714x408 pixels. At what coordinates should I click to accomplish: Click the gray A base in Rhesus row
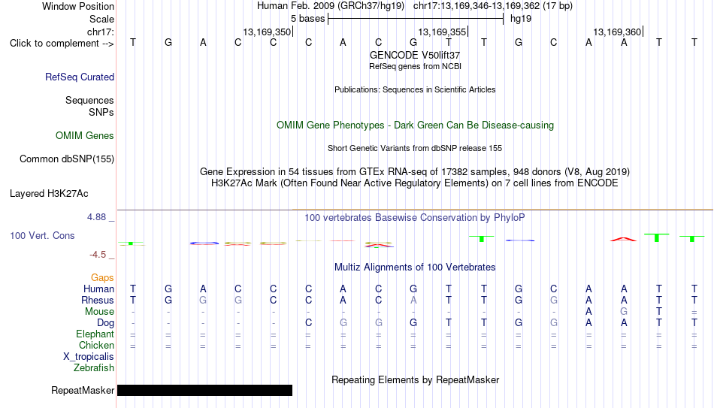click(x=413, y=300)
